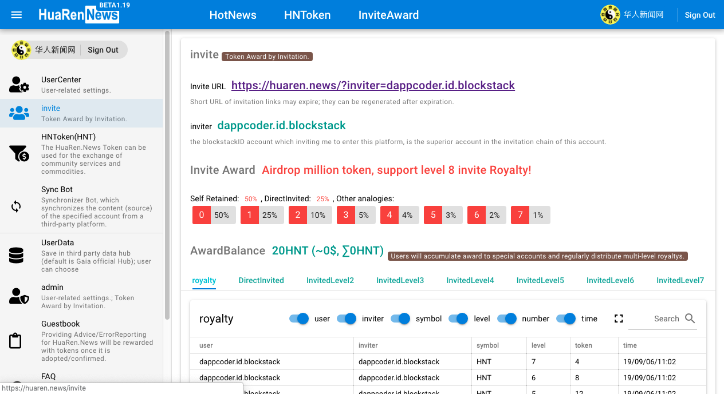Open InviteAward in the top navigation
Image resolution: width=724 pixels, height=394 pixels.
click(389, 15)
